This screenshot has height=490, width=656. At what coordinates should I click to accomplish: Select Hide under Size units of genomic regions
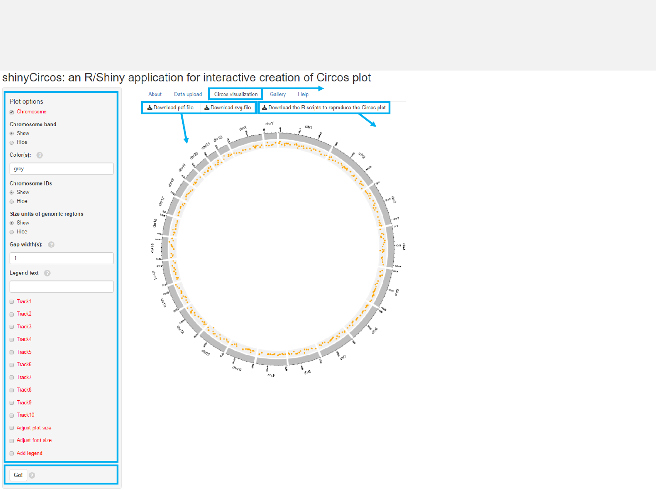(x=12, y=232)
